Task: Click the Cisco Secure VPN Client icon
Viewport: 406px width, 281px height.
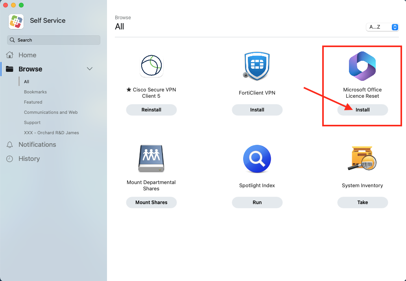Action: 151,66
